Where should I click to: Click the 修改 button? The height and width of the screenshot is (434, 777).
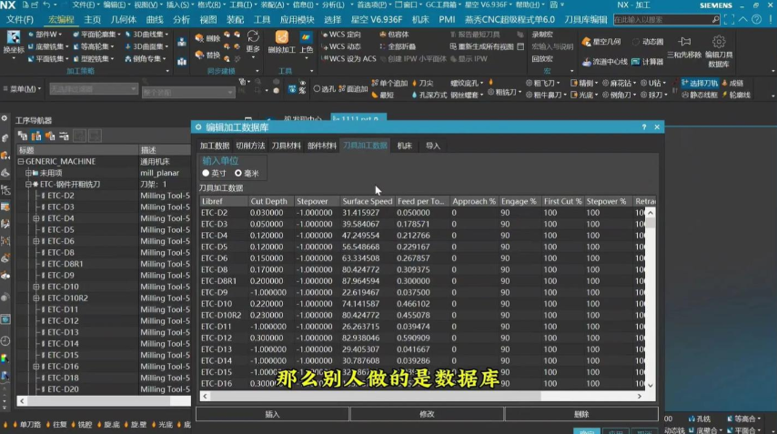coord(427,414)
